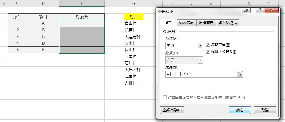
Task: Click the 全部清除 button
Action: pyautogui.click(x=172, y=110)
